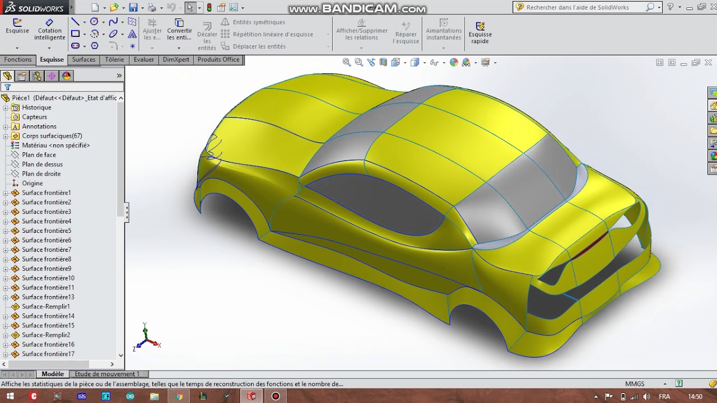Switch to the Fonctions tab
Screen dimensions: 717x403
click(x=18, y=60)
